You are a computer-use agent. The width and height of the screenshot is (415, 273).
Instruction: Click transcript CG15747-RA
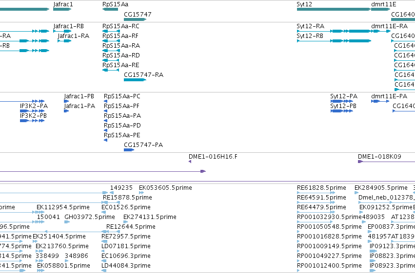click(144, 75)
